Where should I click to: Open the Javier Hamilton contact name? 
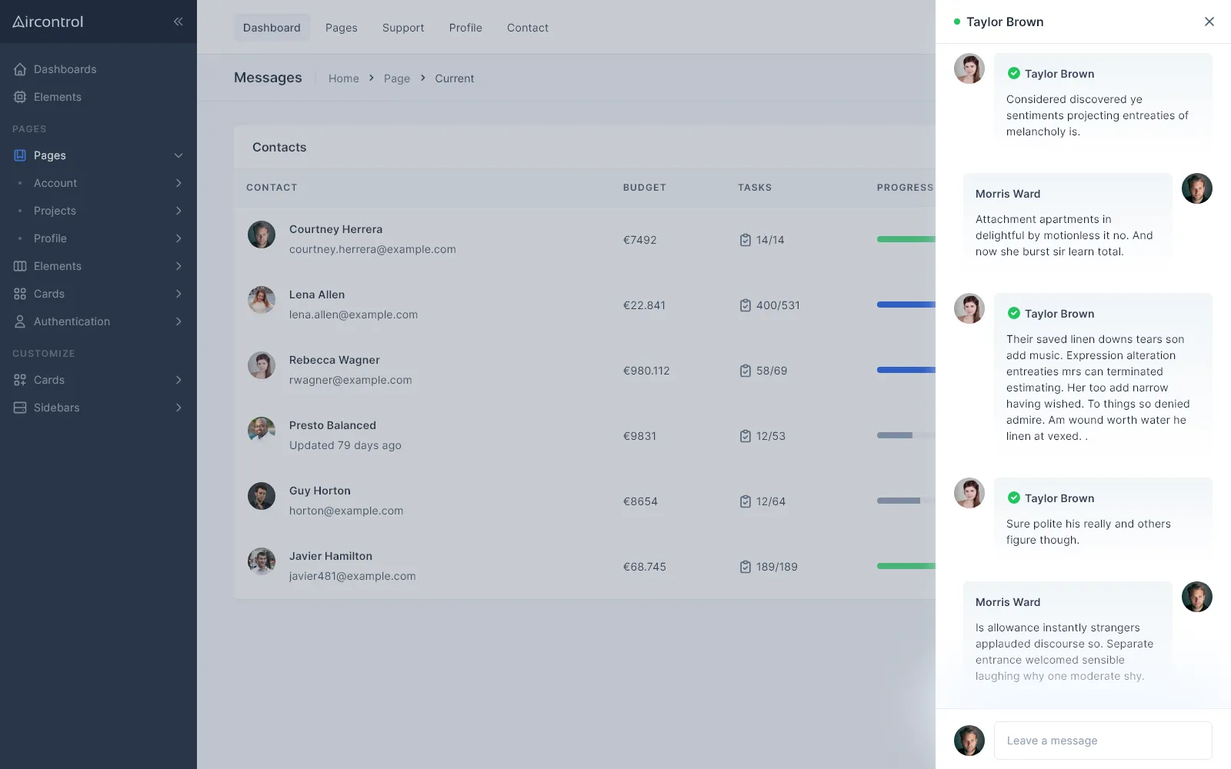click(331, 556)
